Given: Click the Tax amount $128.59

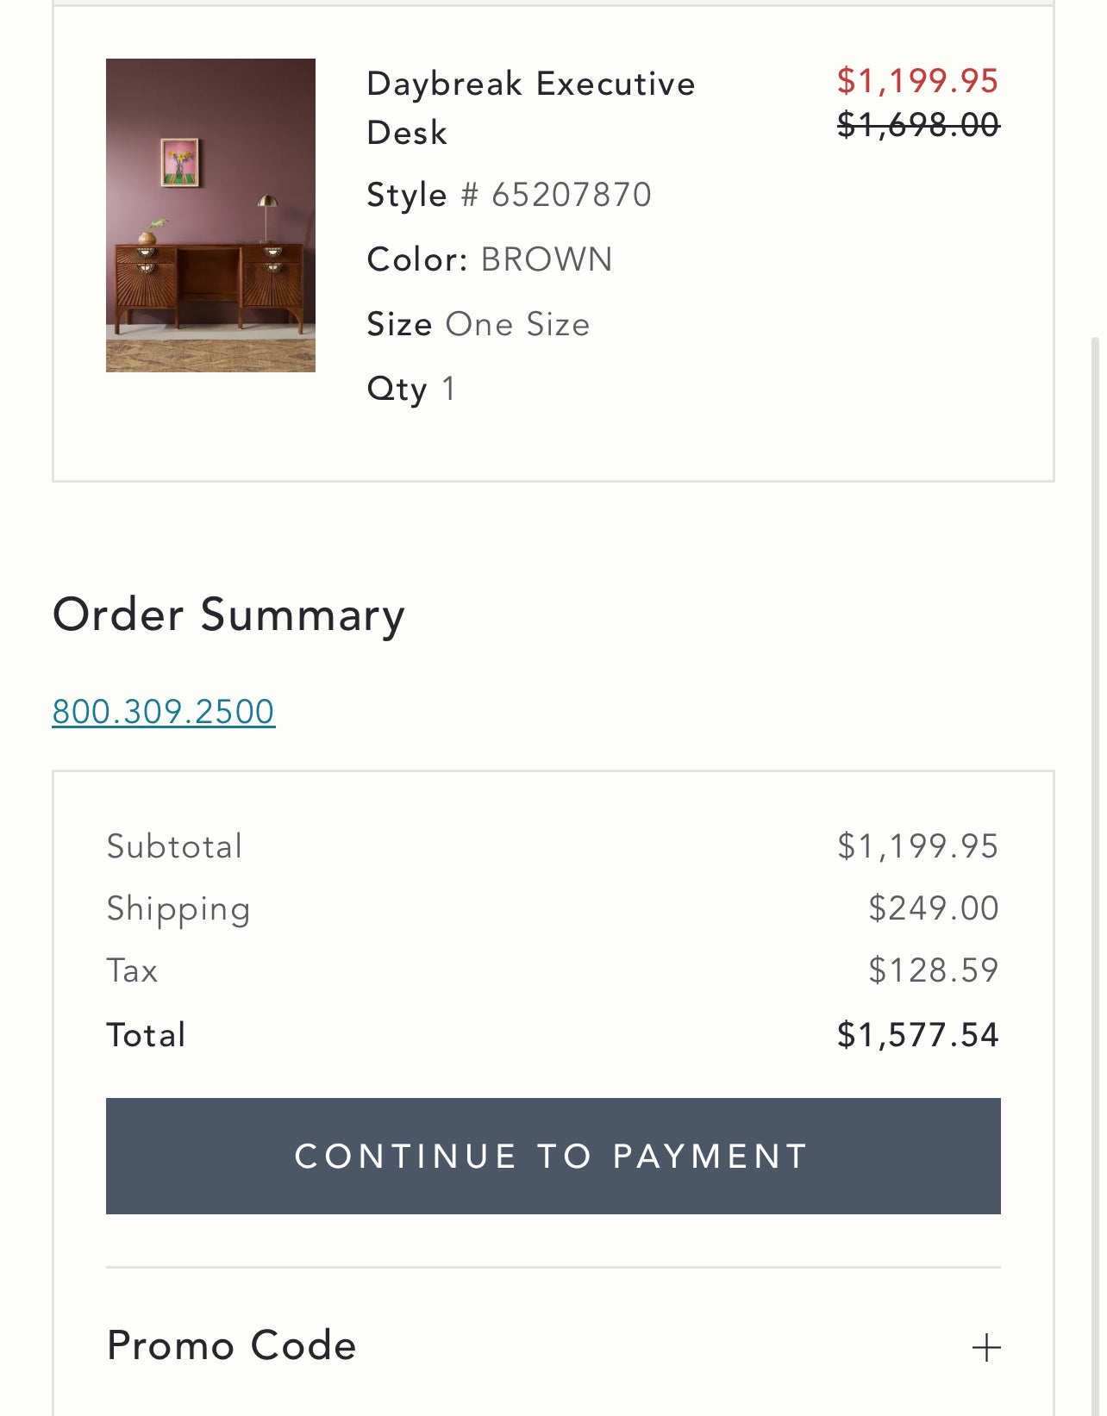Looking at the screenshot, I should coord(933,970).
